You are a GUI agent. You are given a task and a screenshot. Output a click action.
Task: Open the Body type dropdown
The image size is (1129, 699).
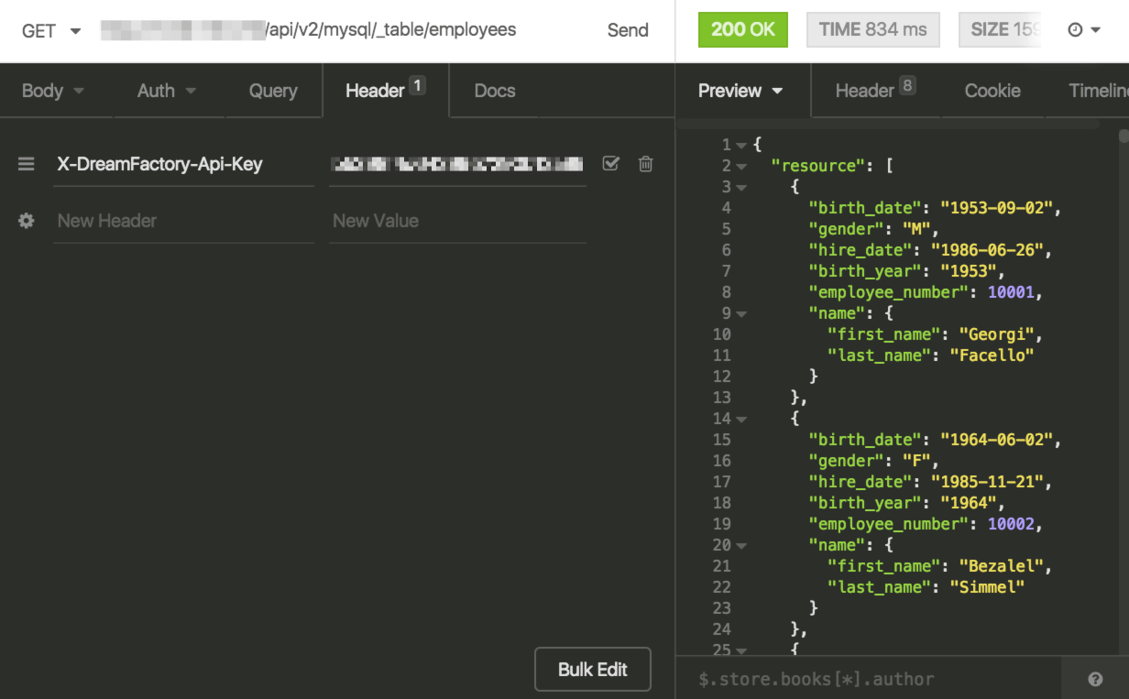[x=52, y=90]
